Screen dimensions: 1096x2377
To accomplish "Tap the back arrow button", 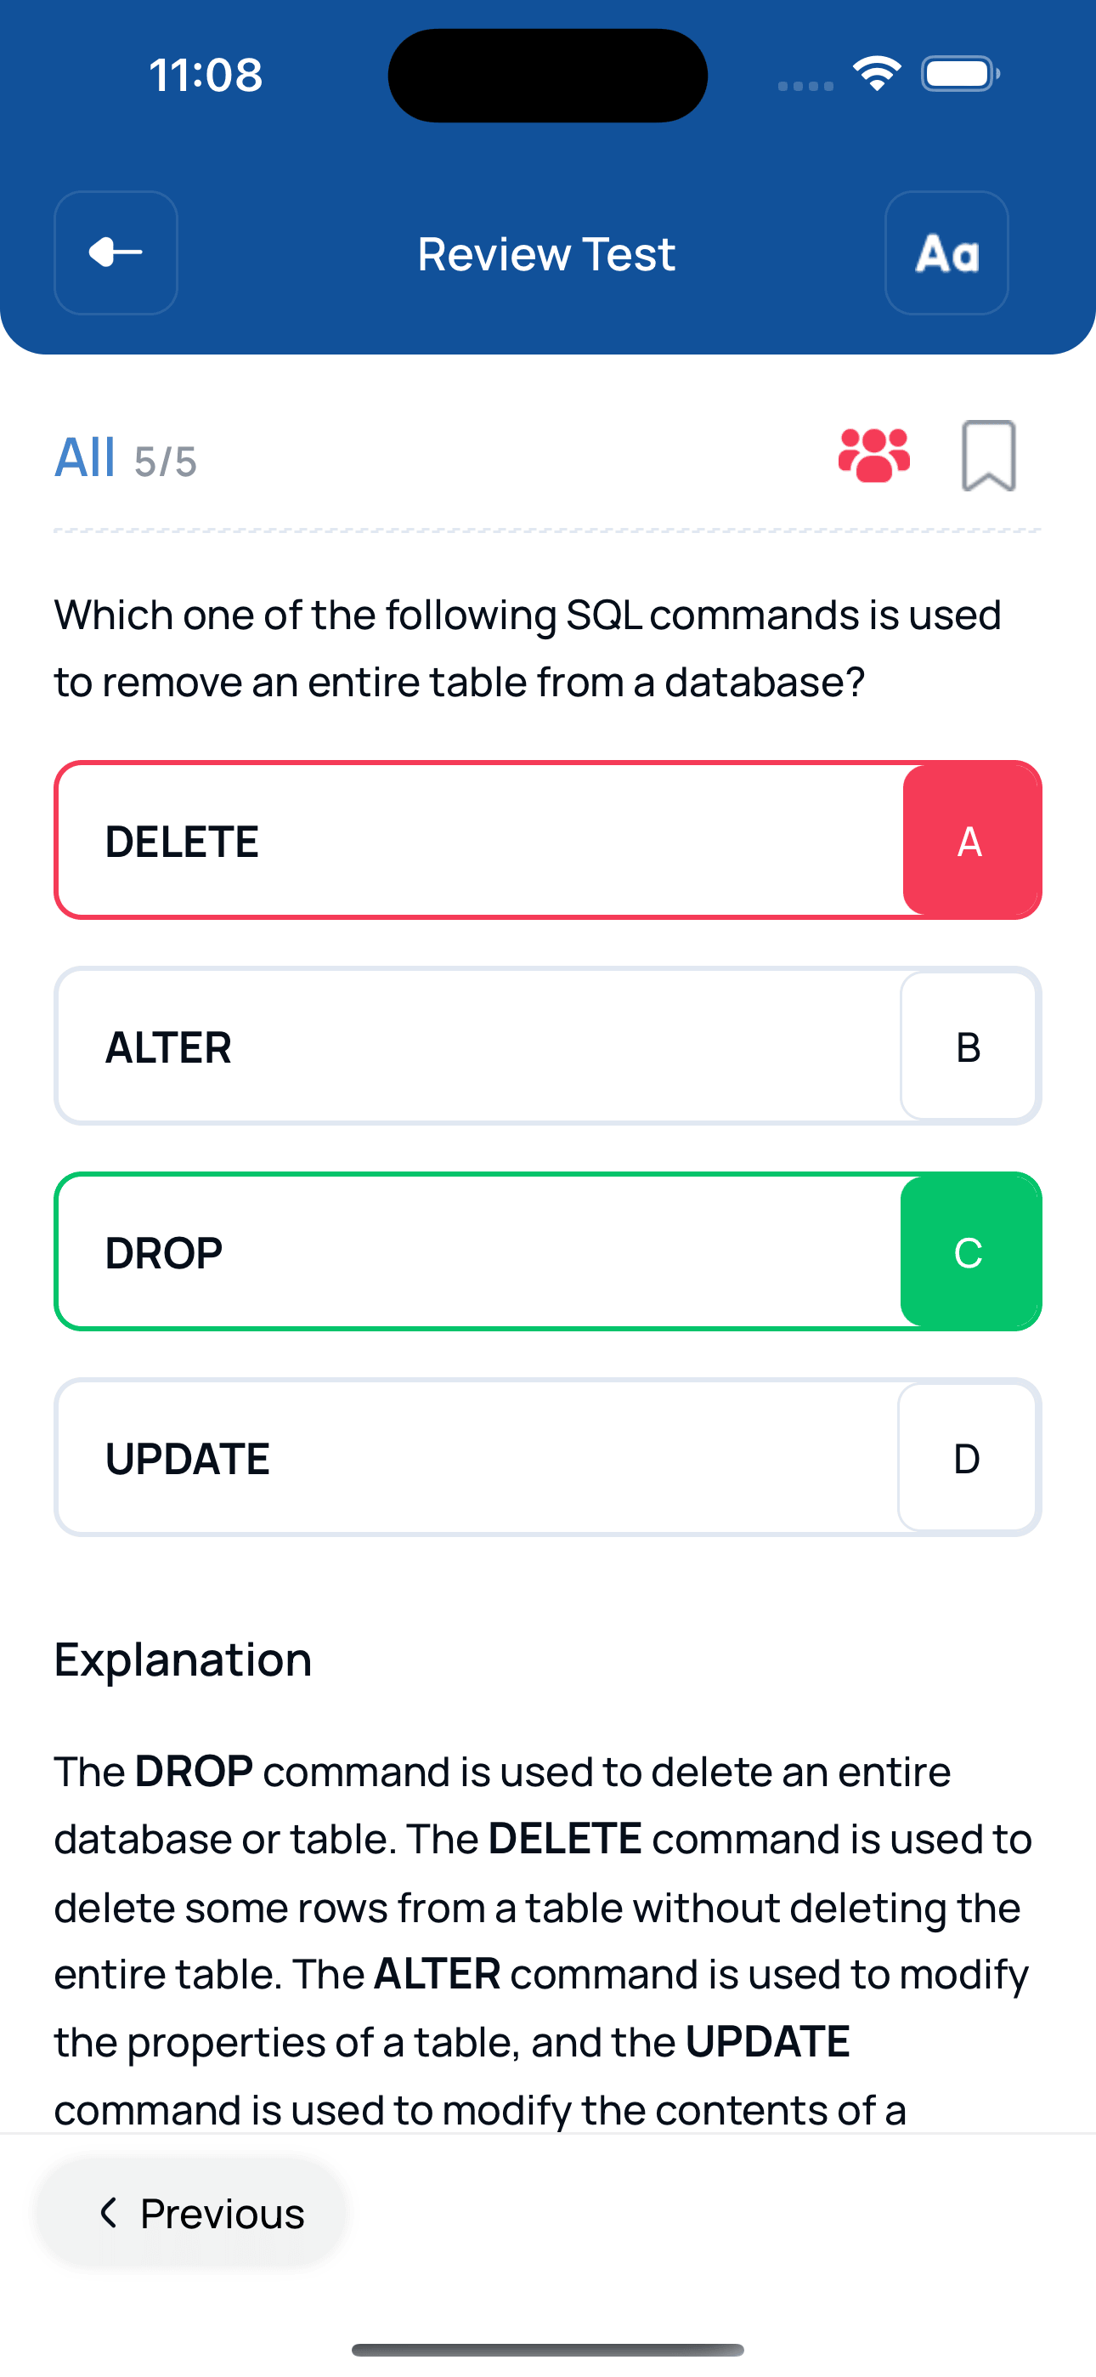I will (116, 252).
